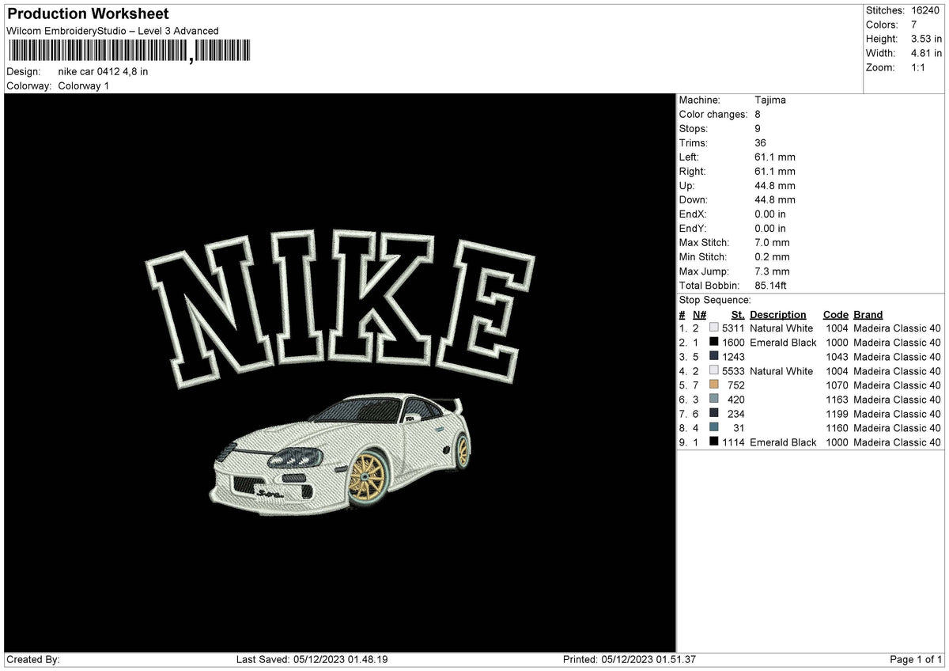This screenshot has height=671, width=949.
Task: Click the Max Jump value 7.3 mm
Action: (x=772, y=271)
